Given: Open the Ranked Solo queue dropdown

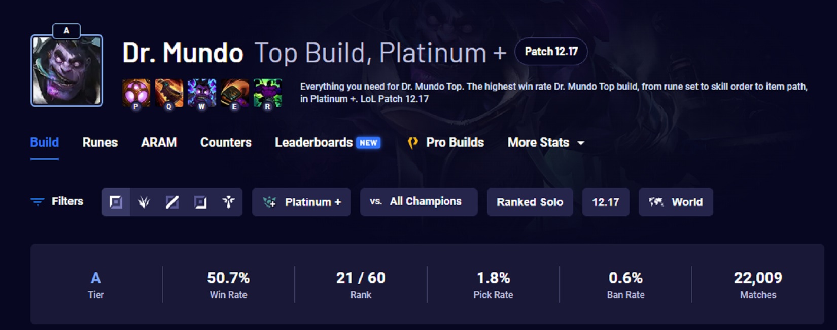Looking at the screenshot, I should pyautogui.click(x=530, y=202).
